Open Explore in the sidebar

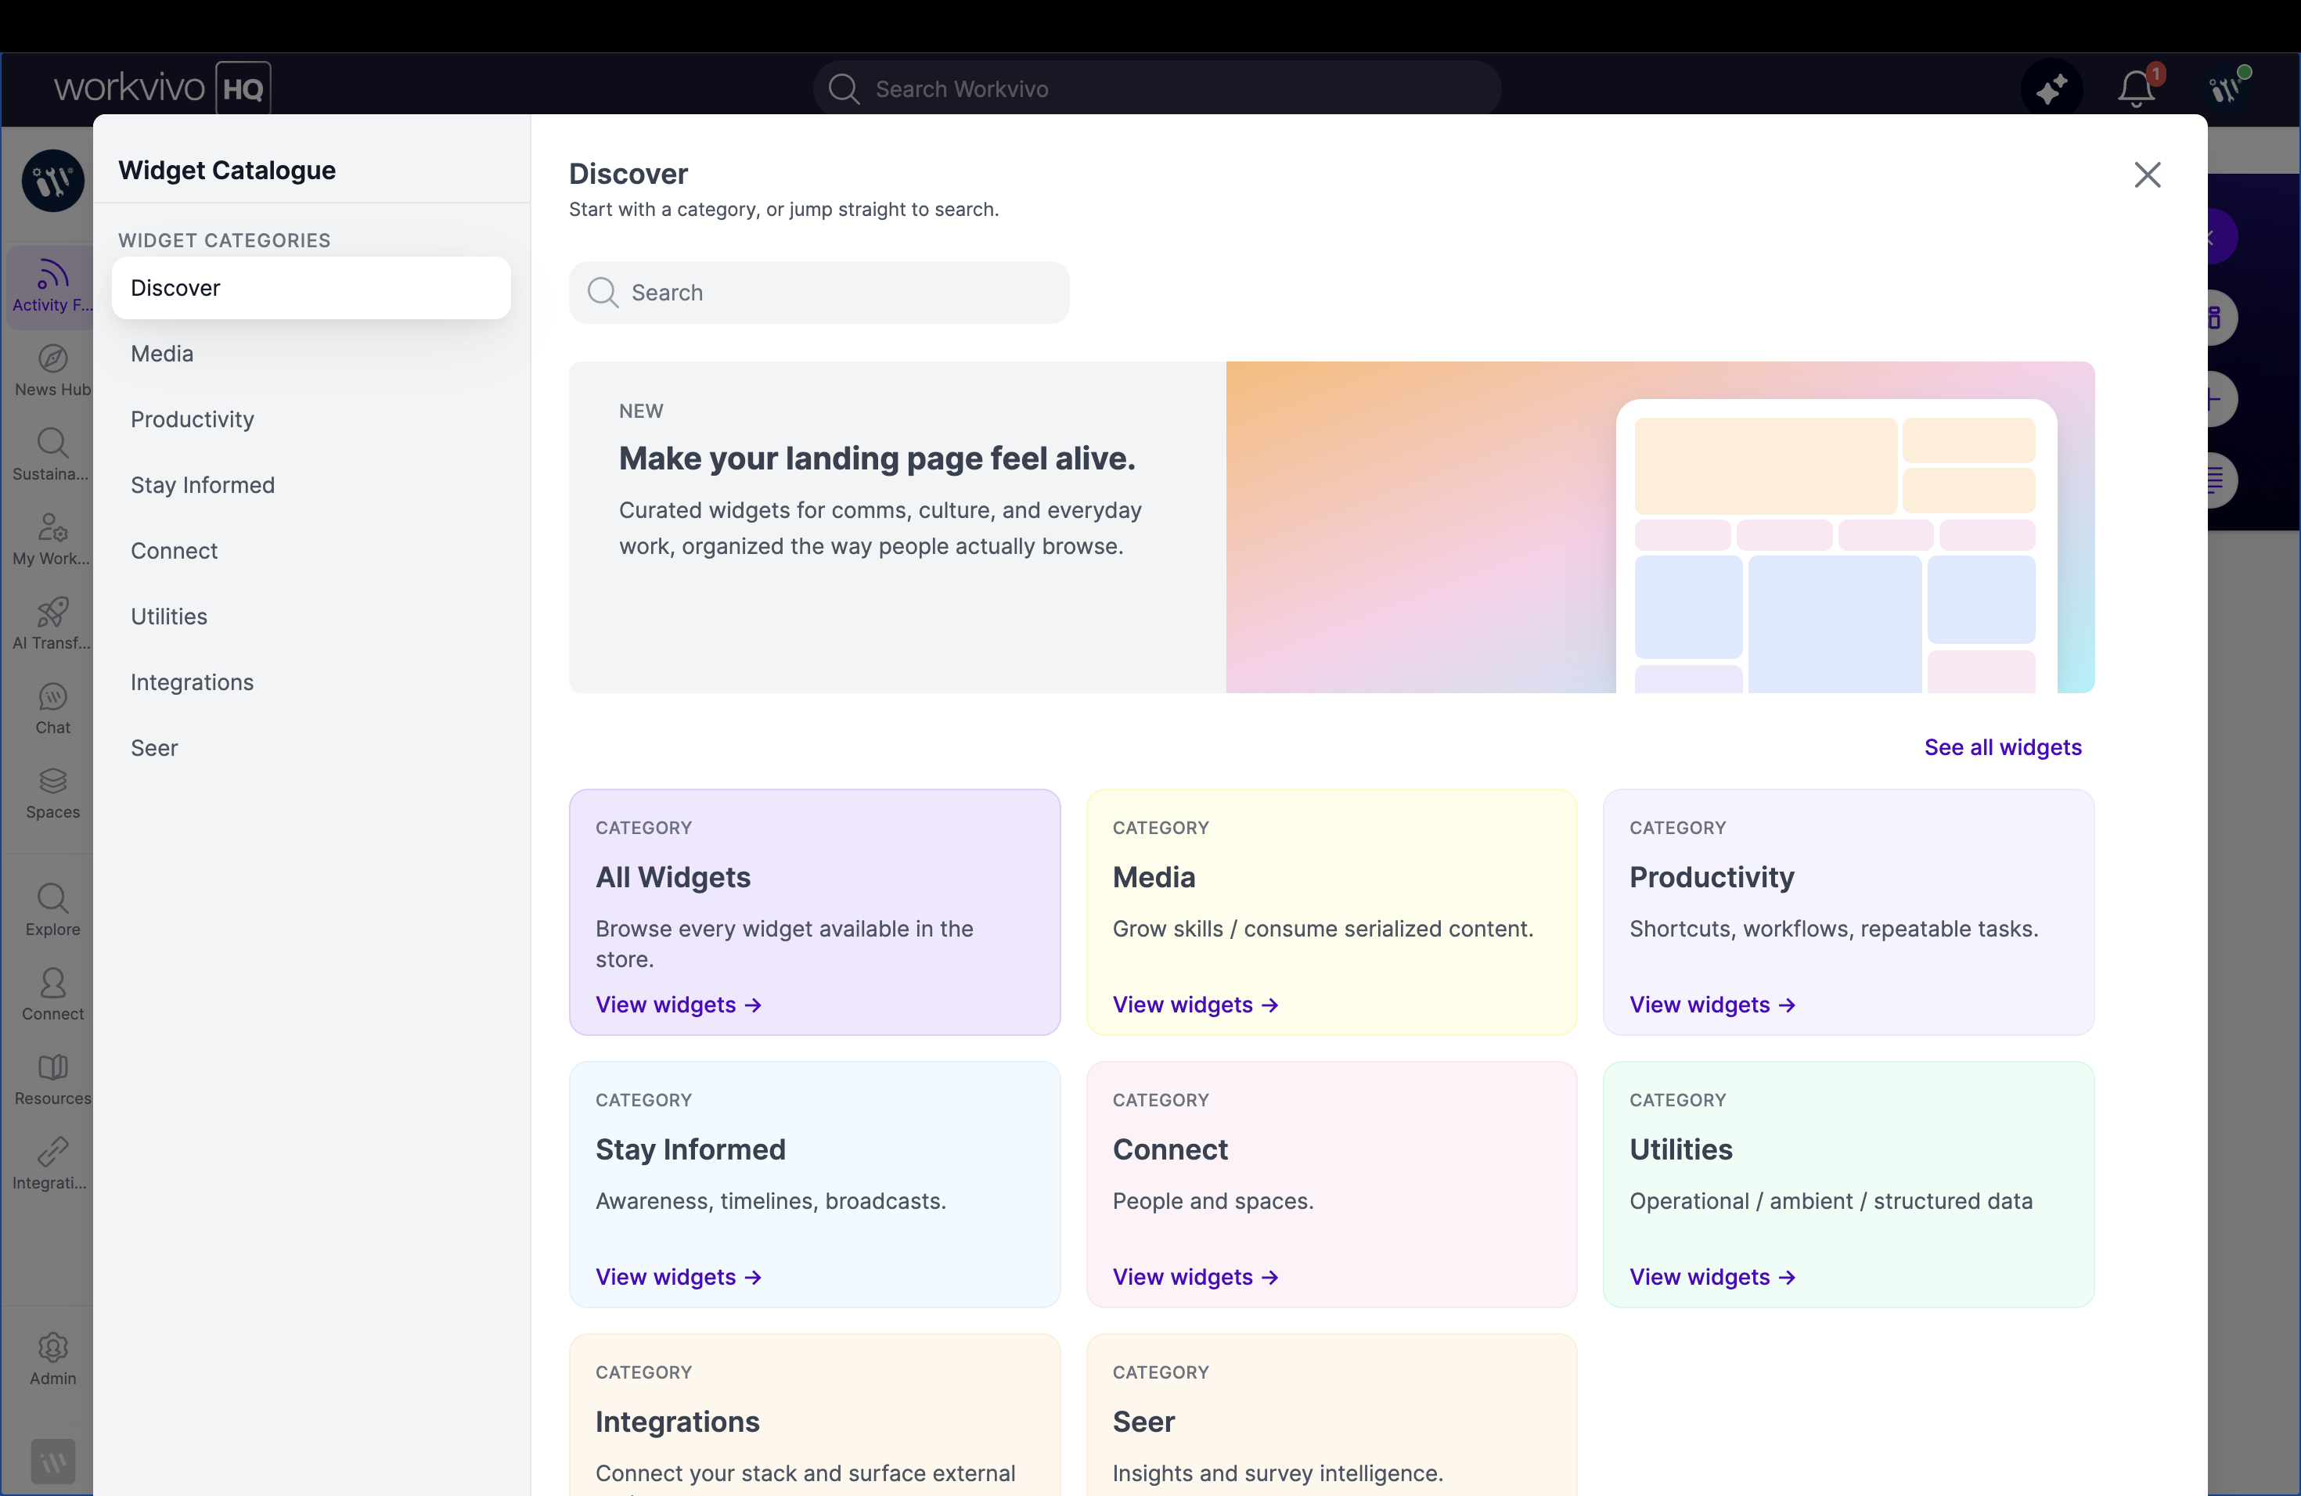point(52,911)
